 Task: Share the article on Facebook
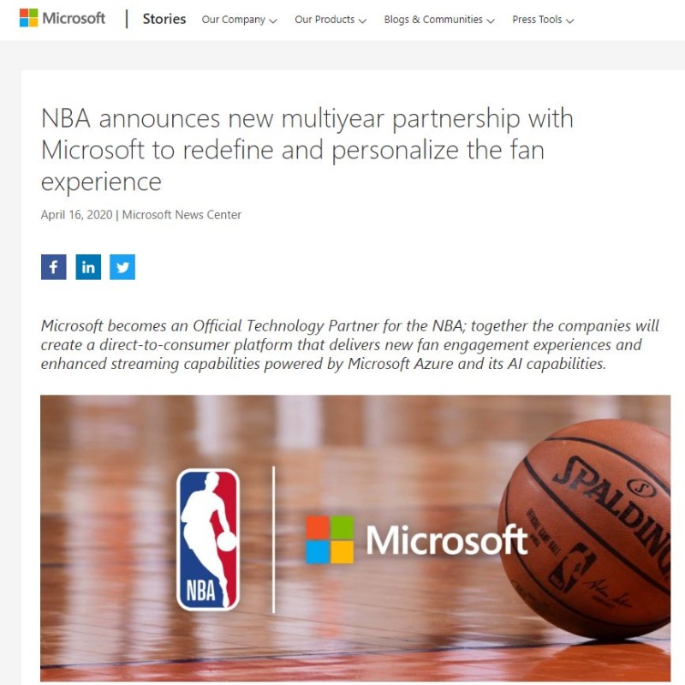(53, 267)
